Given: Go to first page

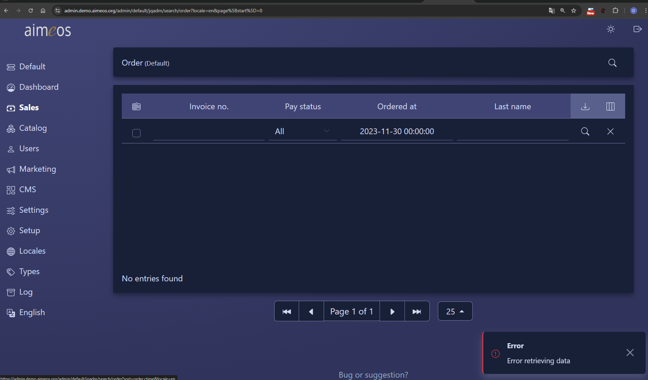Looking at the screenshot, I should (287, 311).
